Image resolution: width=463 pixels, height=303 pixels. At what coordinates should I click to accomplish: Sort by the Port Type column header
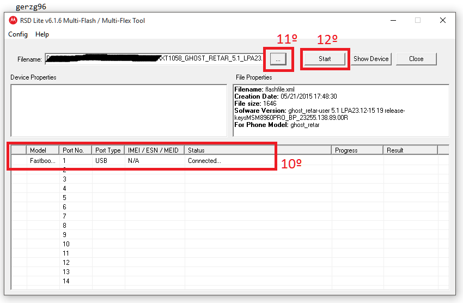[108, 150]
